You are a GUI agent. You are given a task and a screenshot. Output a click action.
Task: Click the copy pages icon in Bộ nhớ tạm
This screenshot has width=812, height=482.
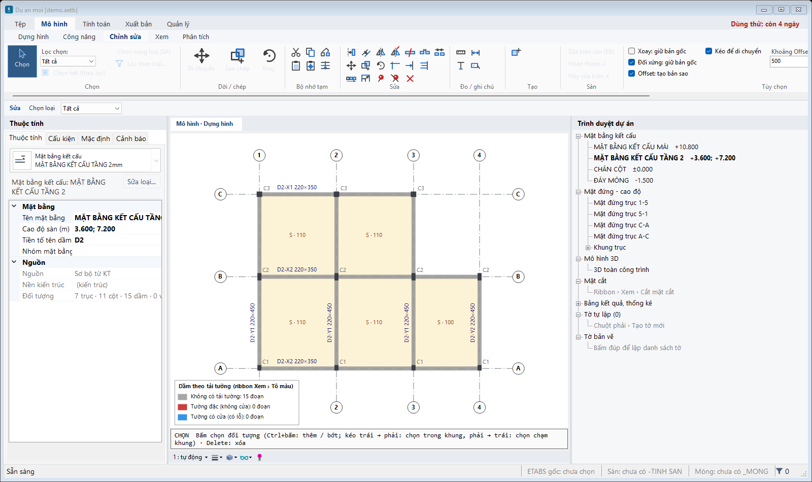coord(311,52)
